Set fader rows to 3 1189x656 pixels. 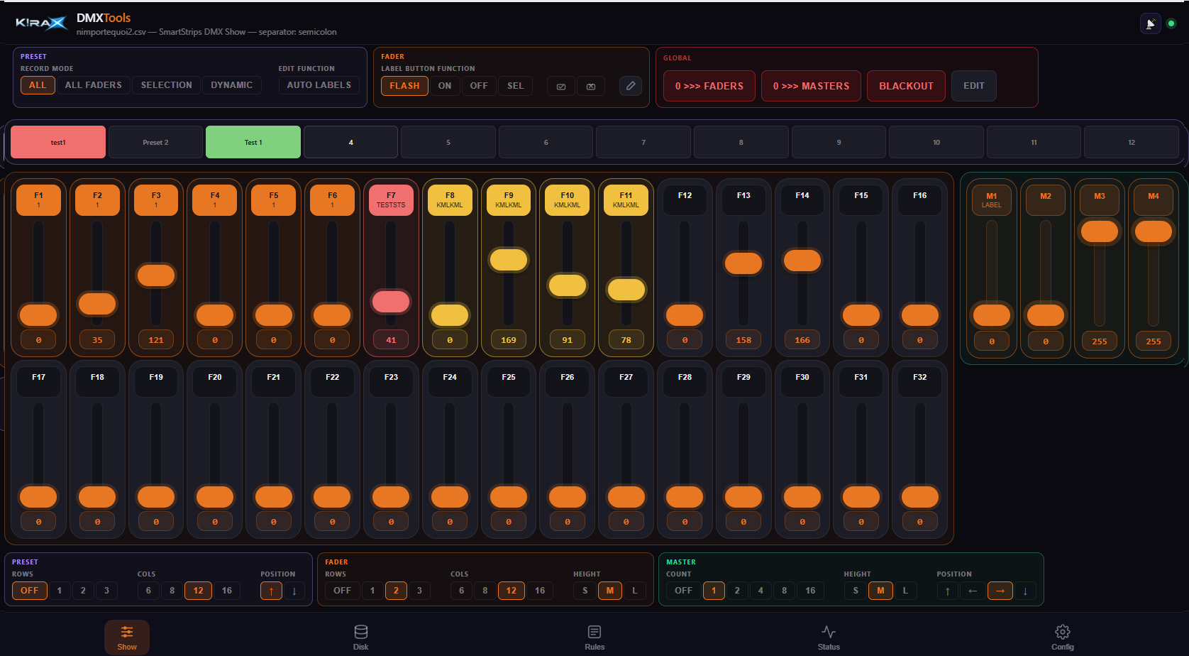click(x=419, y=591)
